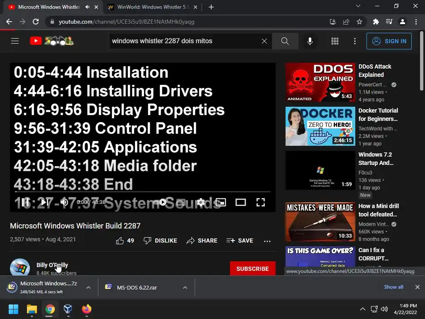Seek on the video progress bar
425x319 pixels.
[143, 191]
